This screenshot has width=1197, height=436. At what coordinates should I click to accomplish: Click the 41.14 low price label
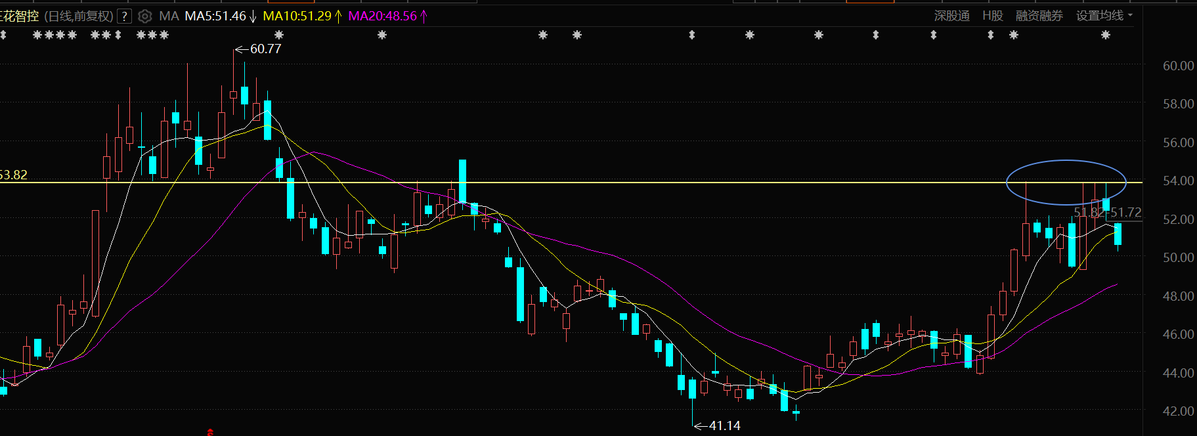725,425
